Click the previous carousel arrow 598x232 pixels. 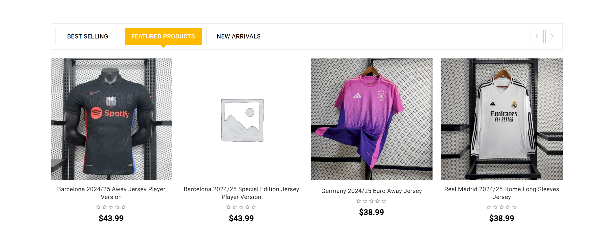pyautogui.click(x=537, y=36)
